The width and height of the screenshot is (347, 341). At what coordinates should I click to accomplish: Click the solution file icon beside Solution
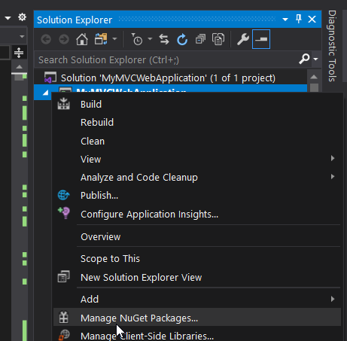point(50,78)
